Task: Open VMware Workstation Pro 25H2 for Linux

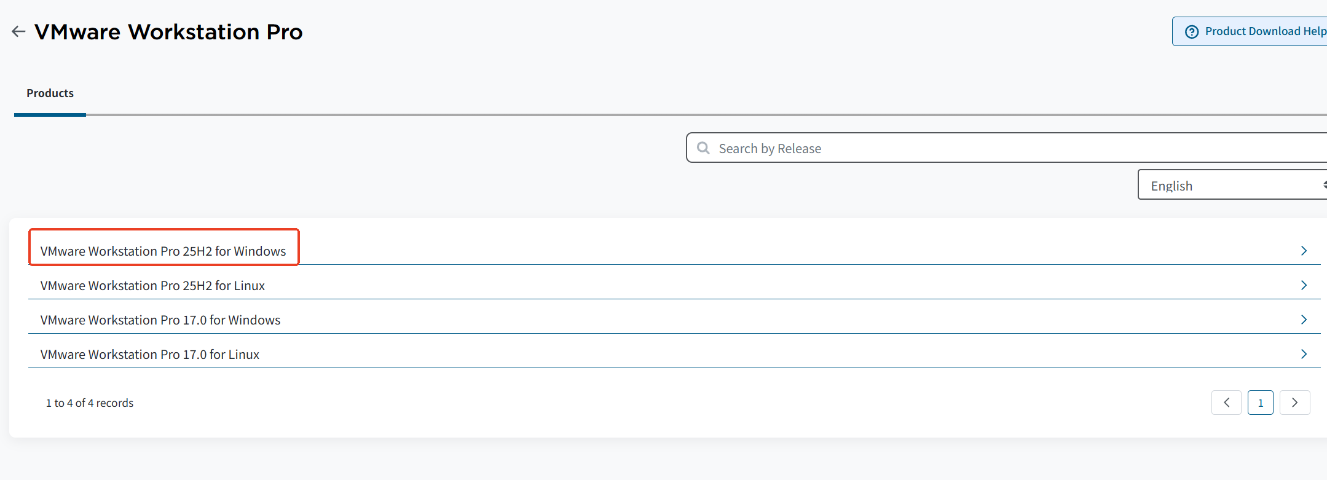Action: pyautogui.click(x=152, y=286)
